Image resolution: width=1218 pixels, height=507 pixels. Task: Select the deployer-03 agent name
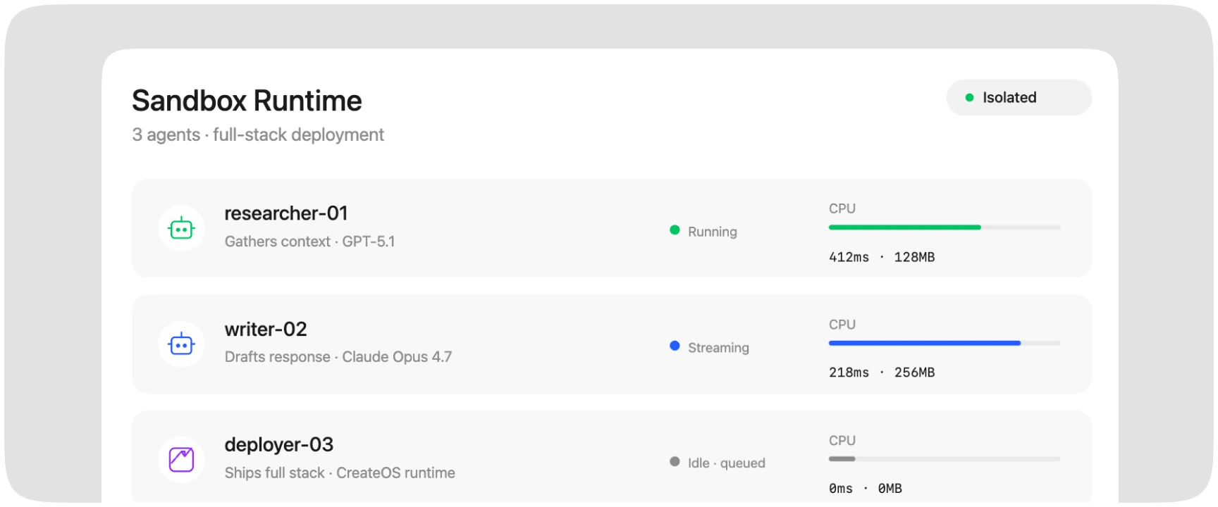tap(279, 445)
